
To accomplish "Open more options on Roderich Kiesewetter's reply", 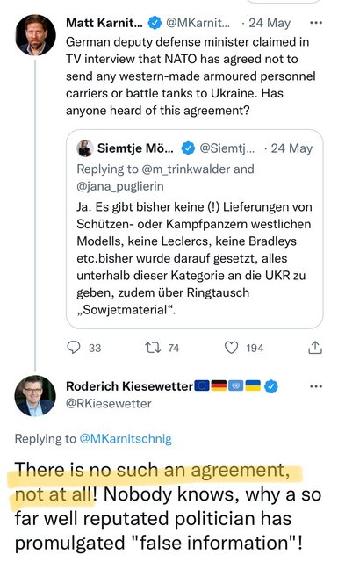I will point(316,386).
